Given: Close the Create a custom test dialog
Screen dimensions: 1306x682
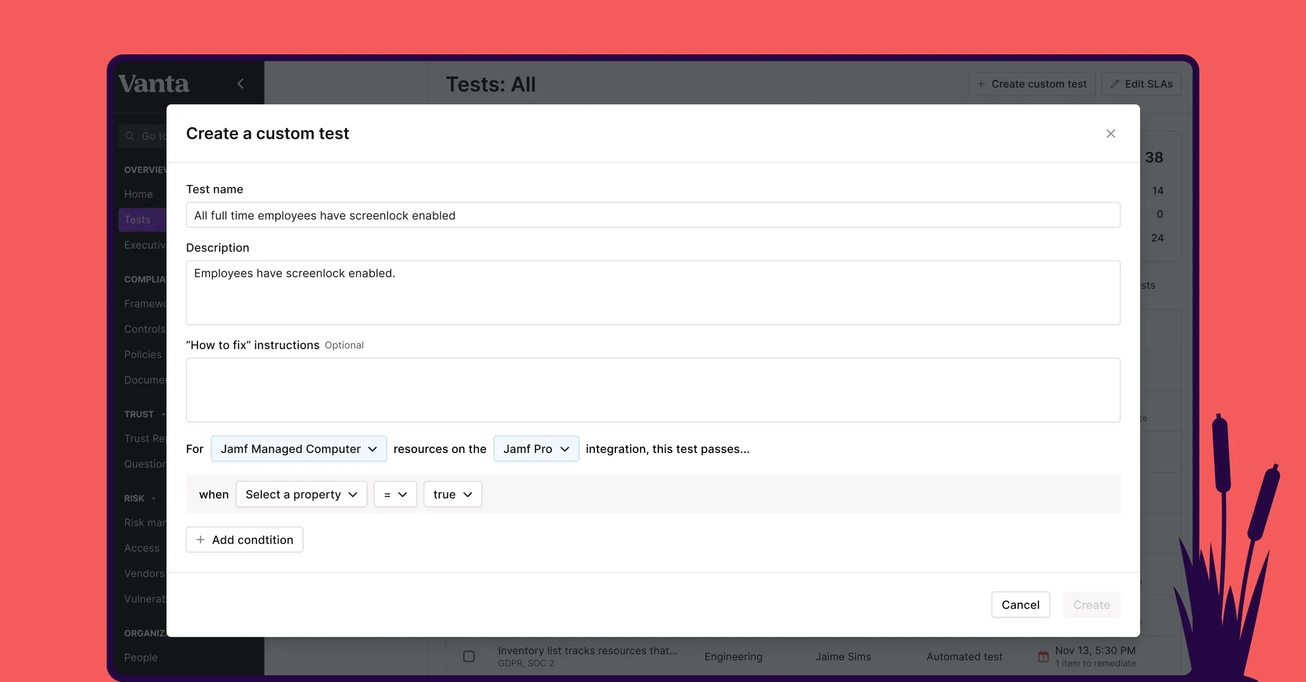Looking at the screenshot, I should 1111,133.
